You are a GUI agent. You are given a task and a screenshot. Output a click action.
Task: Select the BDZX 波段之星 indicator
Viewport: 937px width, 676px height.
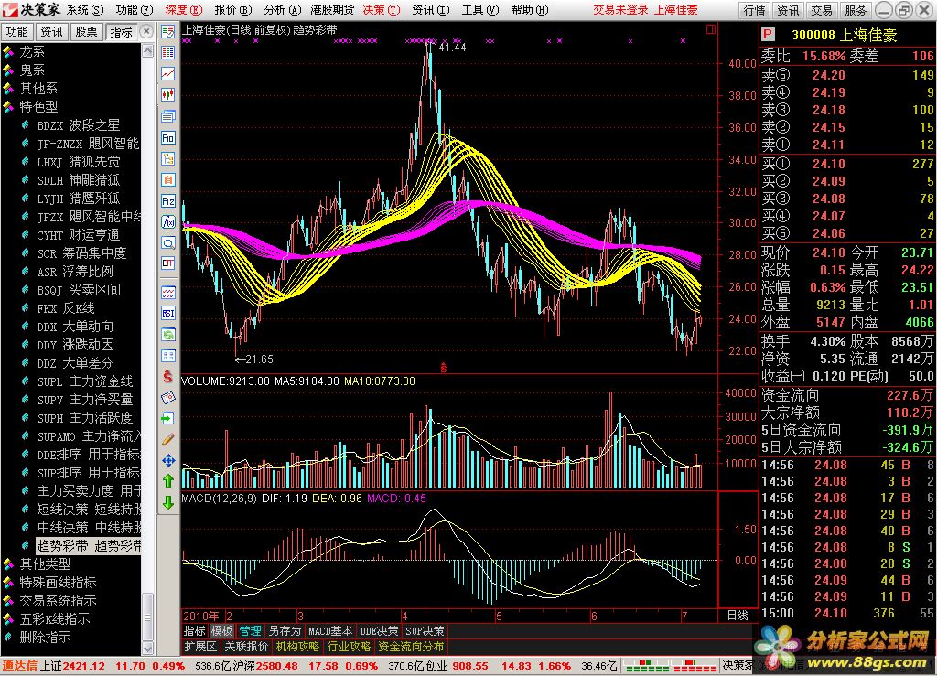click(x=78, y=125)
